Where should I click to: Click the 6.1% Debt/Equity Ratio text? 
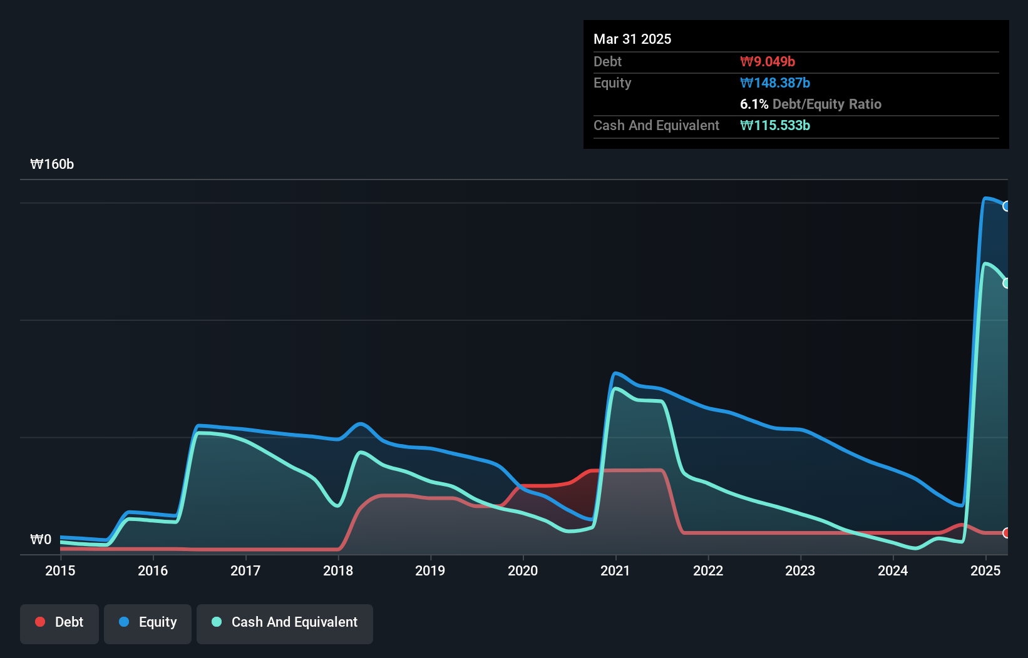[811, 104]
